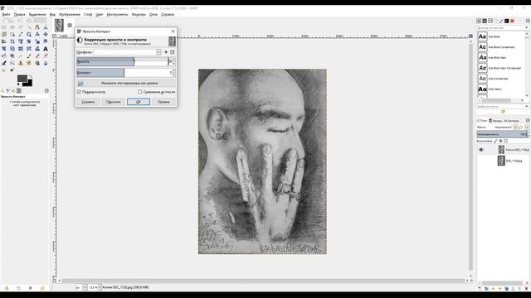Screen dimensions: 531x298
Task: Click the Справка help button in dialog
Action: [88, 102]
